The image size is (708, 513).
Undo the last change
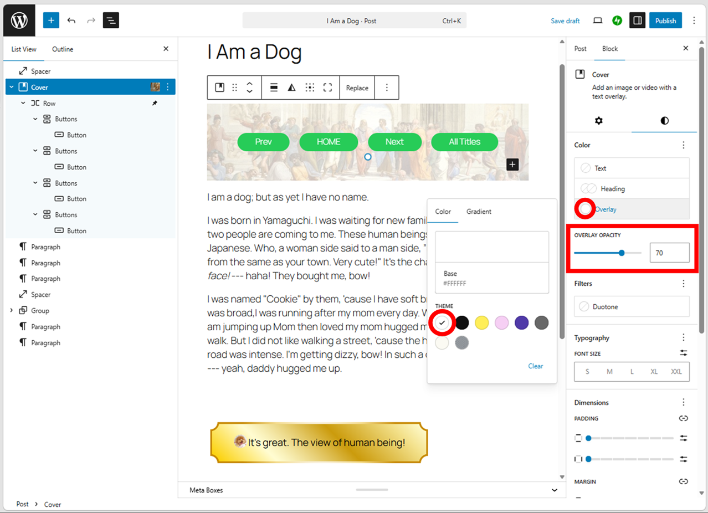(x=71, y=20)
